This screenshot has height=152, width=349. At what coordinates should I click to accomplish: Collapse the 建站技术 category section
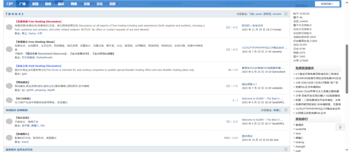(286, 14)
